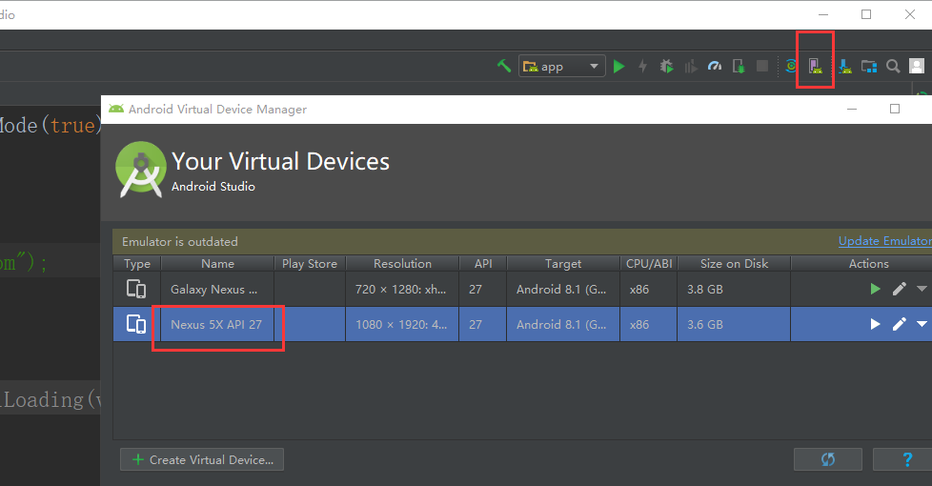The height and width of the screenshot is (486, 932).
Task: Edit the Galaxy Nexus device pencil icon
Action: point(900,289)
